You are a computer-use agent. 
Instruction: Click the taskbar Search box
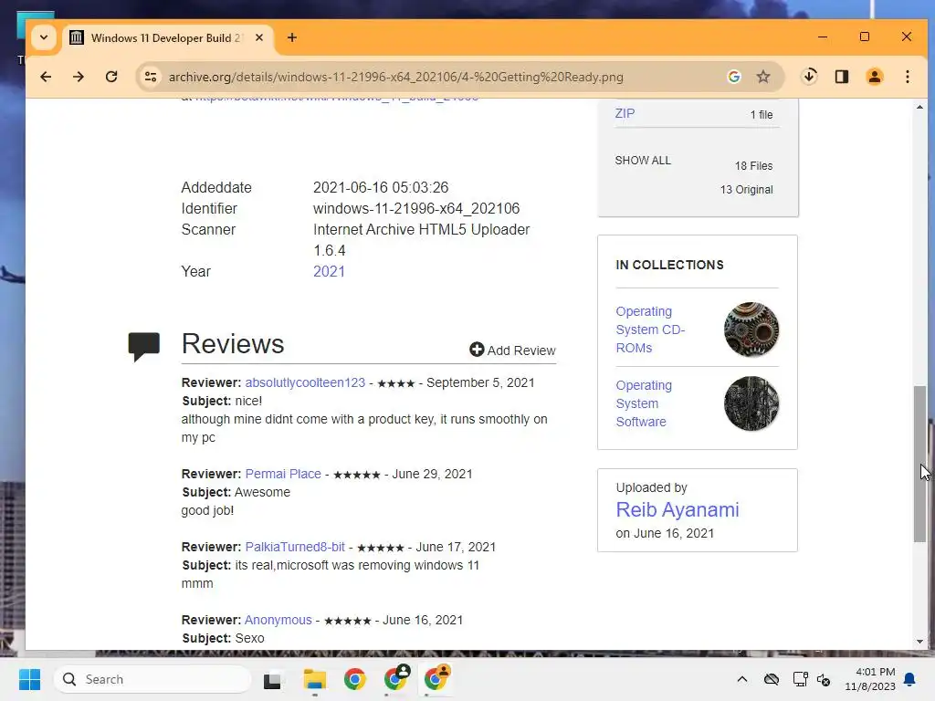(x=152, y=679)
